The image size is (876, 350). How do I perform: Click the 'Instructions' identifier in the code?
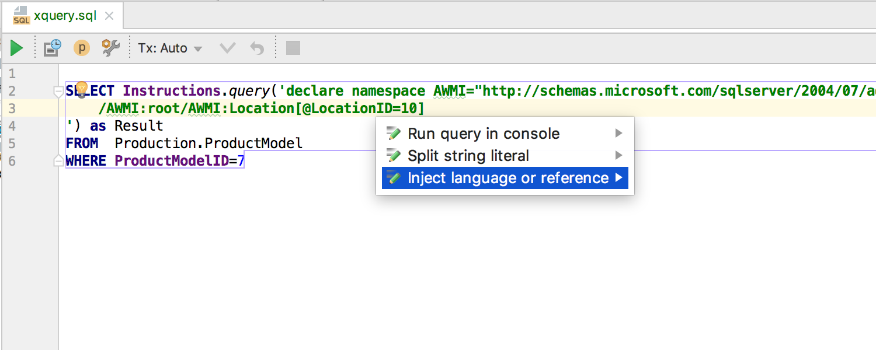pyautogui.click(x=172, y=91)
